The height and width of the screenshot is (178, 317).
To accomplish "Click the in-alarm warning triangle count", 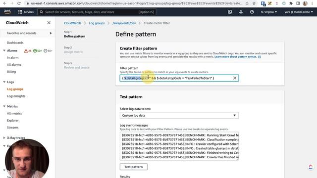I will coord(28,50).
